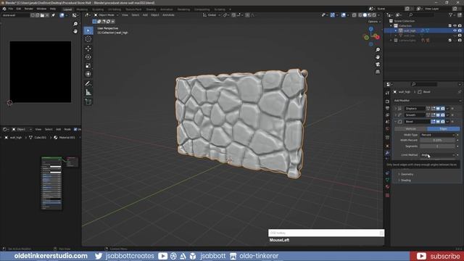
Task: Open viewport Object menu
Action: click(x=154, y=14)
